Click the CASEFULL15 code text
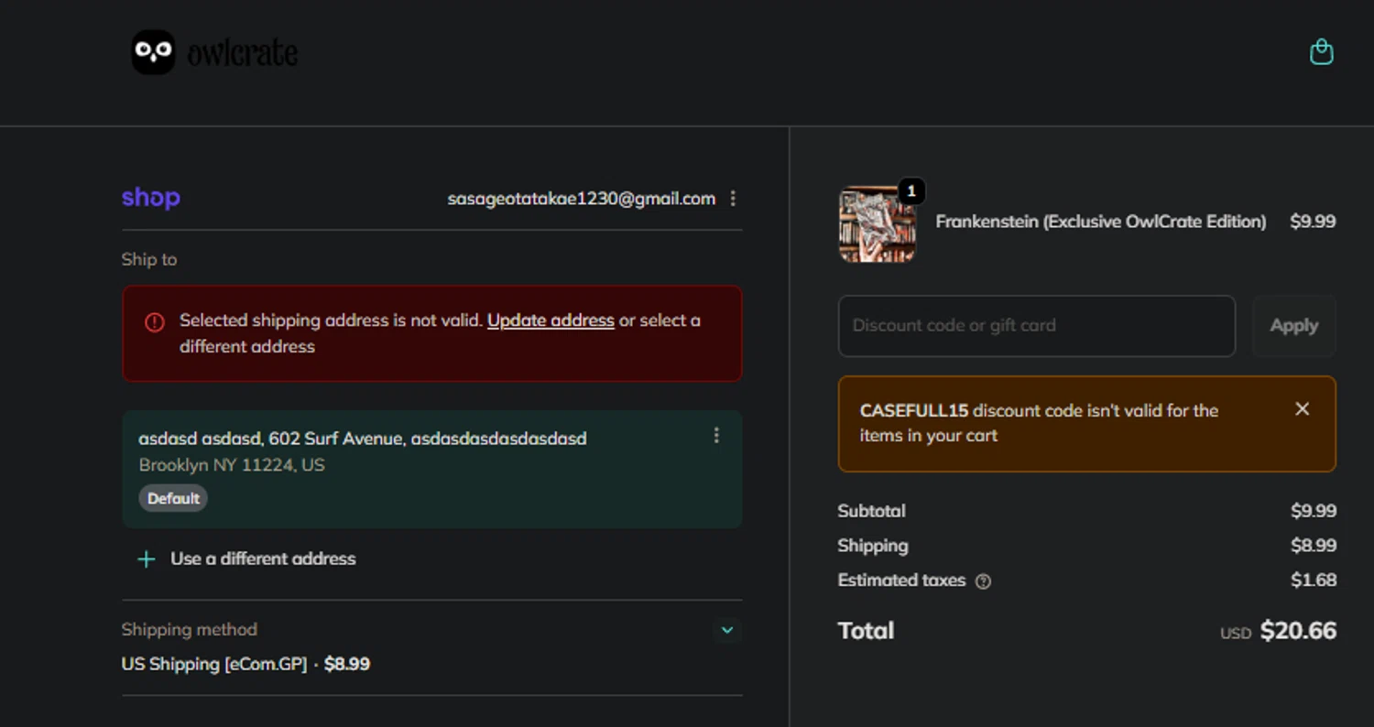Image resolution: width=1374 pixels, height=727 pixels. pos(914,410)
